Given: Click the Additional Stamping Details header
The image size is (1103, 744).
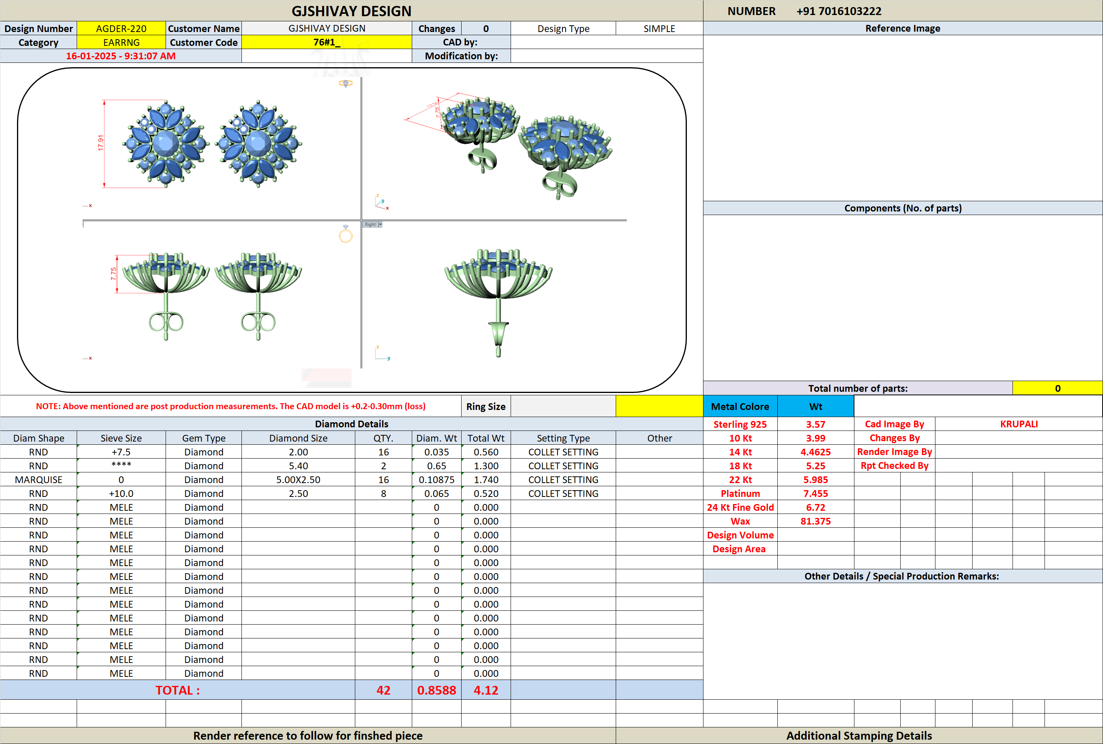Looking at the screenshot, I should tap(859, 735).
